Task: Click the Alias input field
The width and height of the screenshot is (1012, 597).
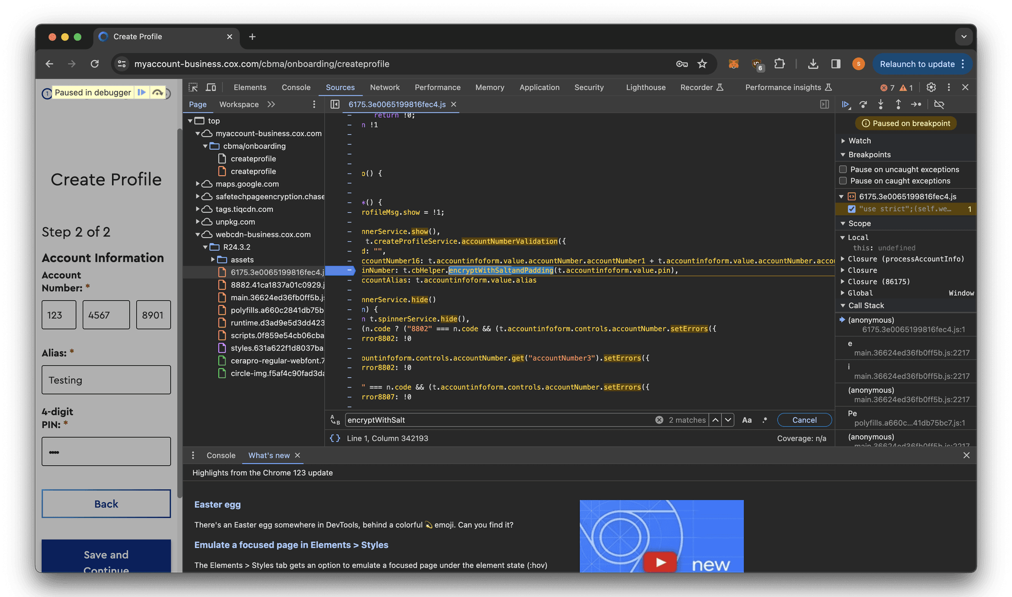Action: (106, 380)
